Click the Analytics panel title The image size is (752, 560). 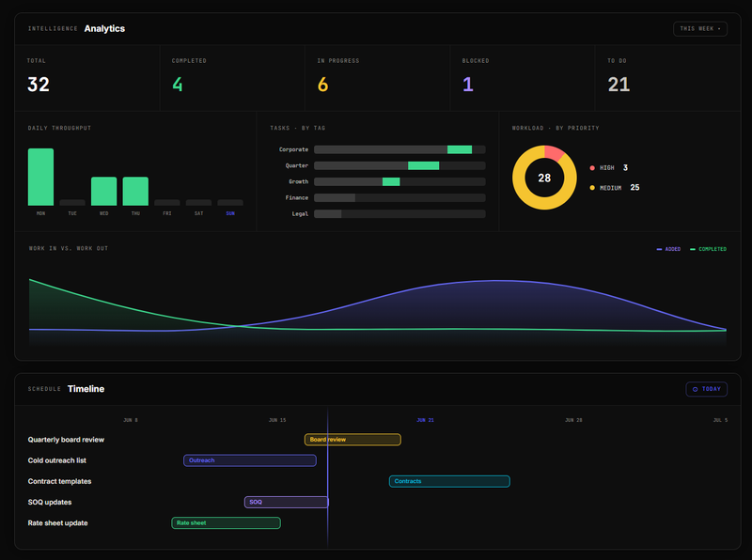[104, 29]
